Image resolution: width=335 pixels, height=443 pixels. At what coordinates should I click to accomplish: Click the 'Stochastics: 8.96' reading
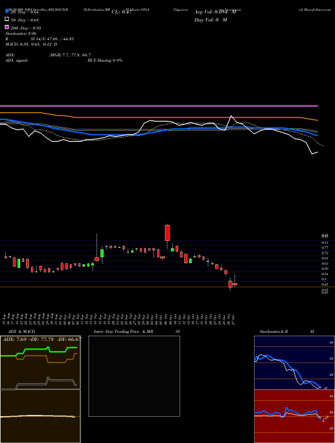[21, 34]
